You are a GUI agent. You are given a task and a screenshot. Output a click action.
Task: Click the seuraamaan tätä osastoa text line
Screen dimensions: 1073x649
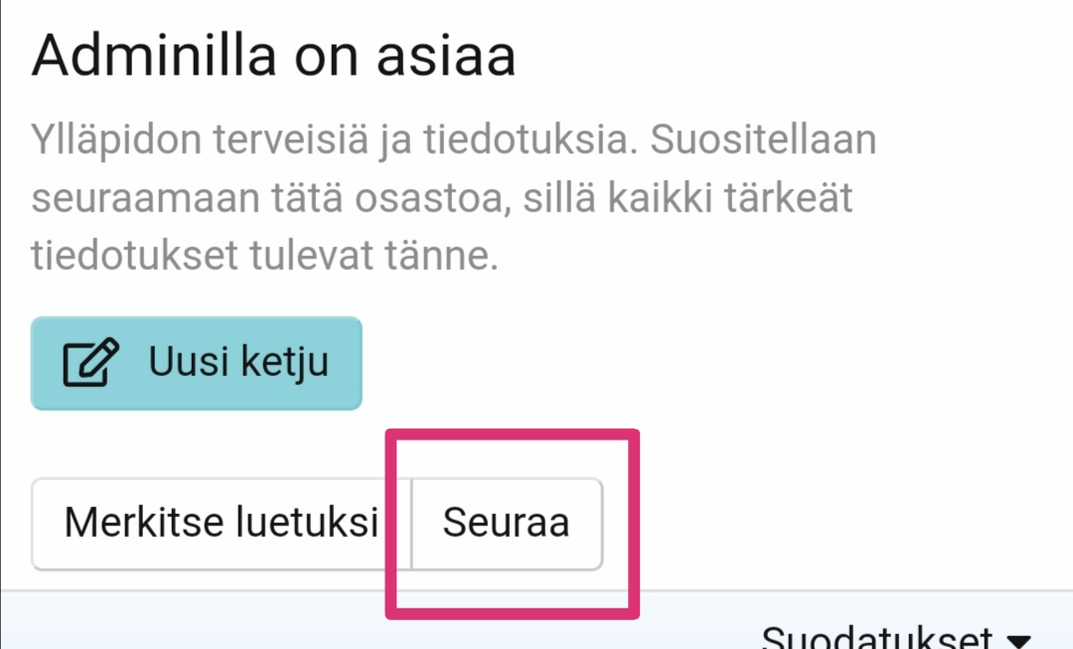pos(441,198)
